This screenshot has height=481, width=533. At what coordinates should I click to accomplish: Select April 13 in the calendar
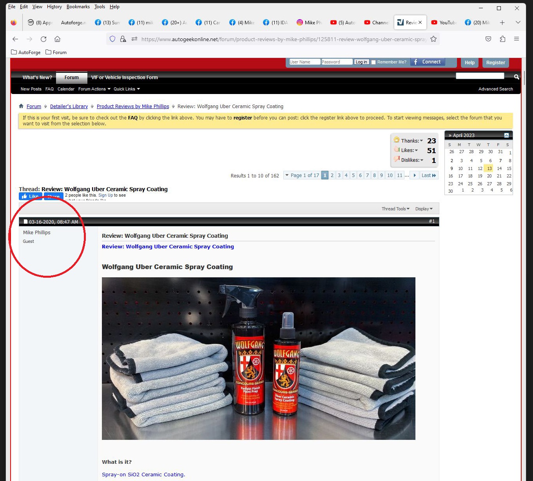point(489,168)
